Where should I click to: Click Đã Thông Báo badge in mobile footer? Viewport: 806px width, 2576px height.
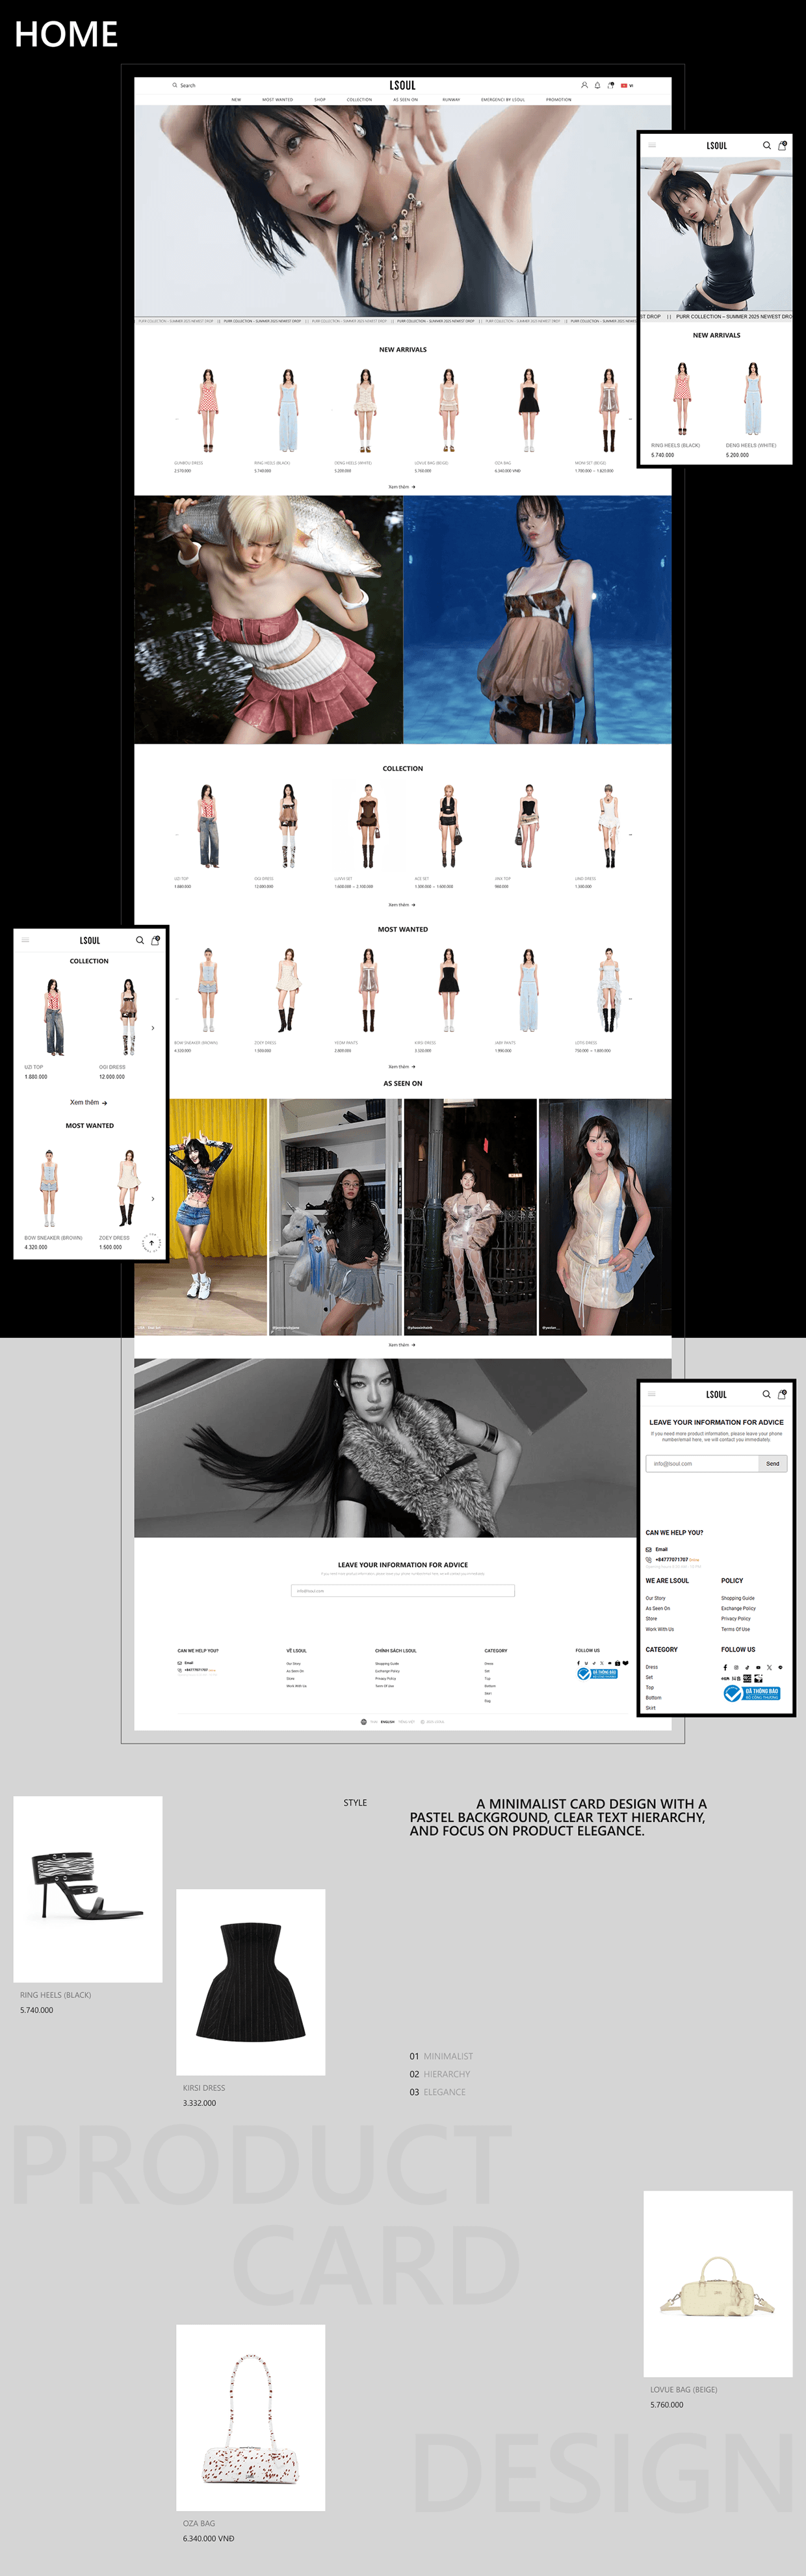pos(751,1693)
